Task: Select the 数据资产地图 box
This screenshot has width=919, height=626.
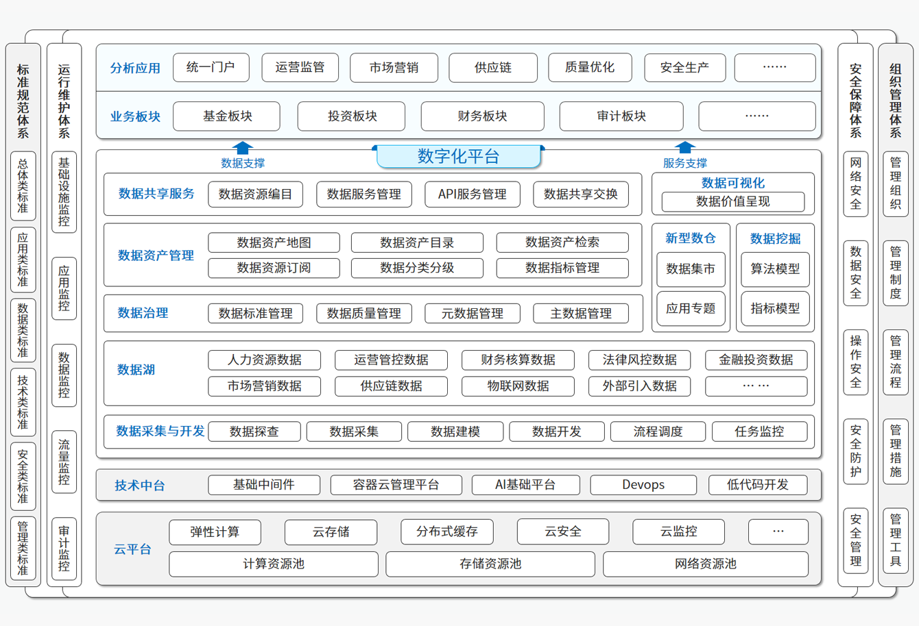Action: coord(274,242)
